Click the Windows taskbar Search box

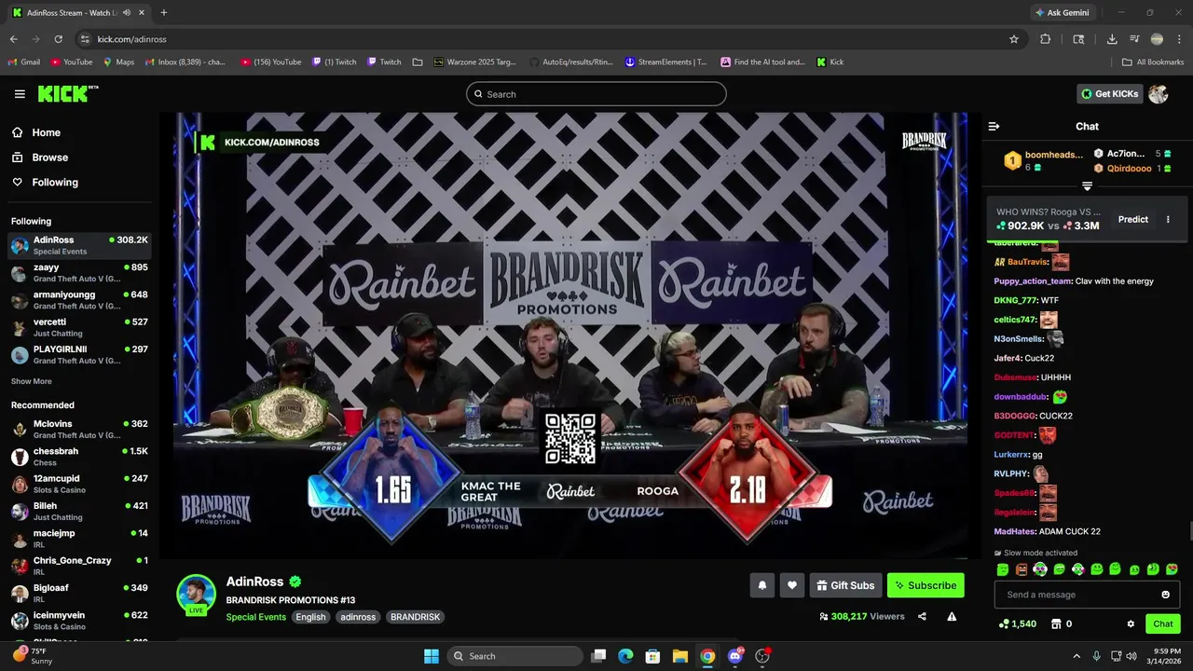(x=514, y=656)
